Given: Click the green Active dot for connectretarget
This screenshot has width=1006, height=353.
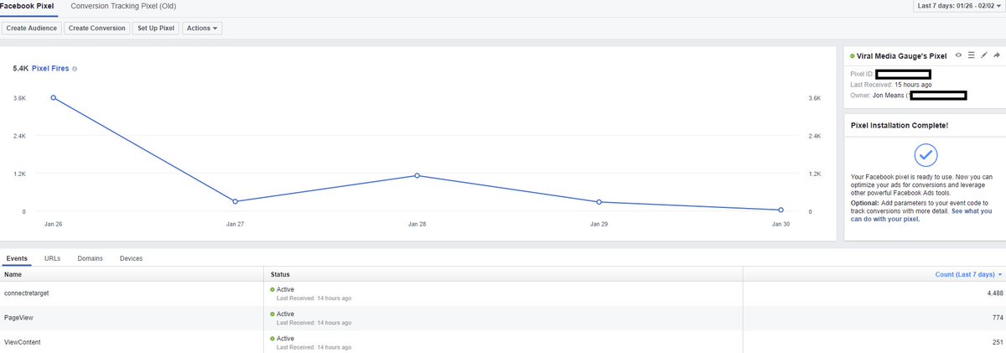Looking at the screenshot, I should (x=272, y=289).
